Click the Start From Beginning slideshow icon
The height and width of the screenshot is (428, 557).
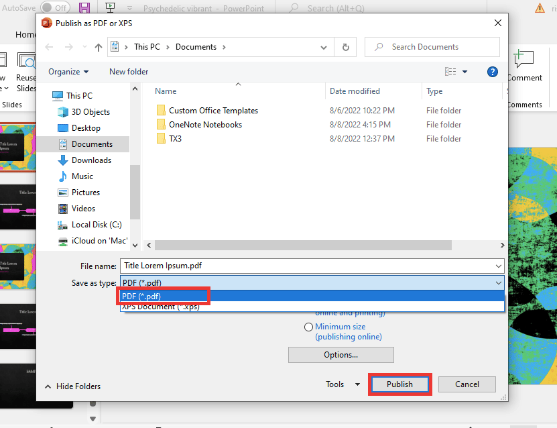click(110, 7)
